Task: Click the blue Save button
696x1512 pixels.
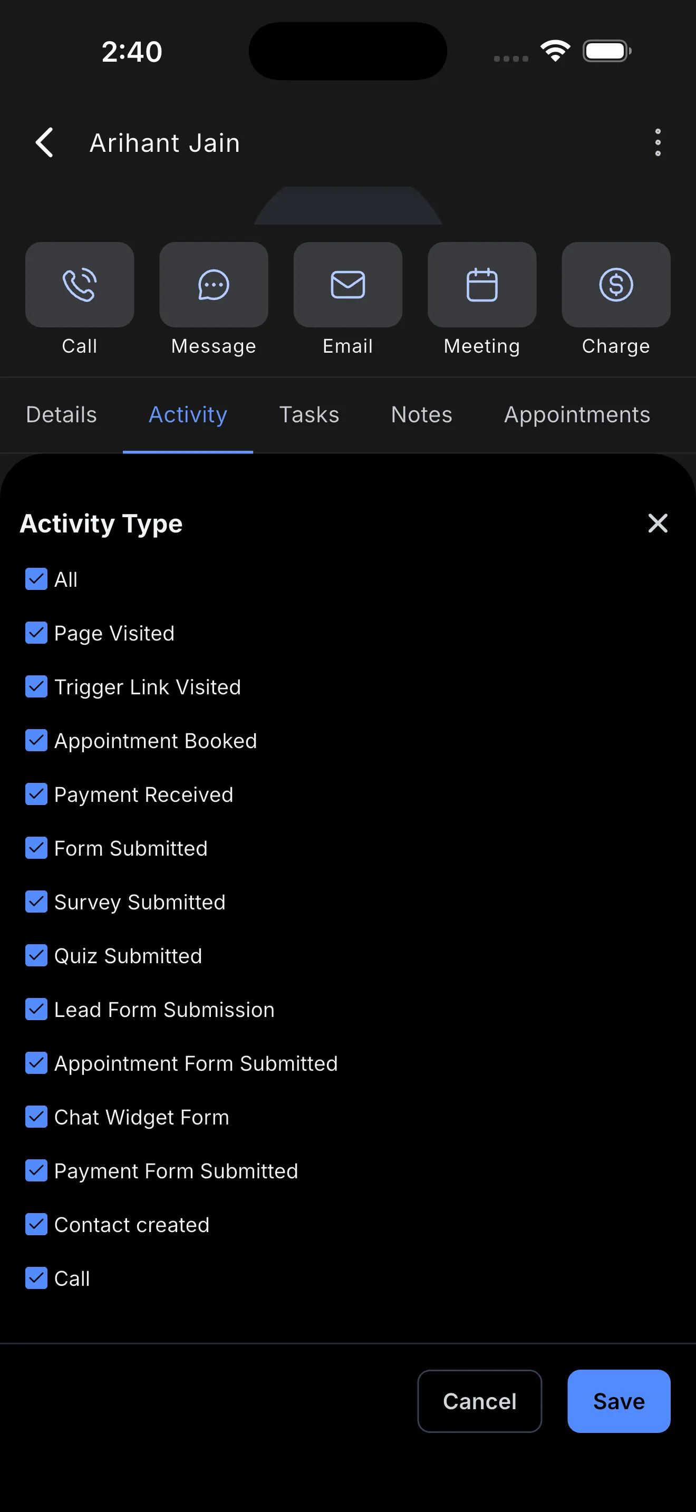Action: coord(619,1401)
